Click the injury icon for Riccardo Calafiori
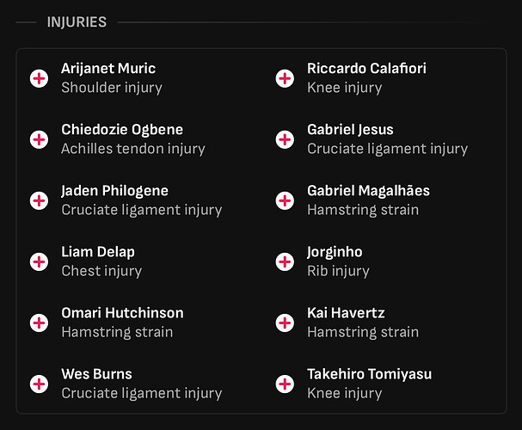Screen dimensions: 522x430 [285, 78]
